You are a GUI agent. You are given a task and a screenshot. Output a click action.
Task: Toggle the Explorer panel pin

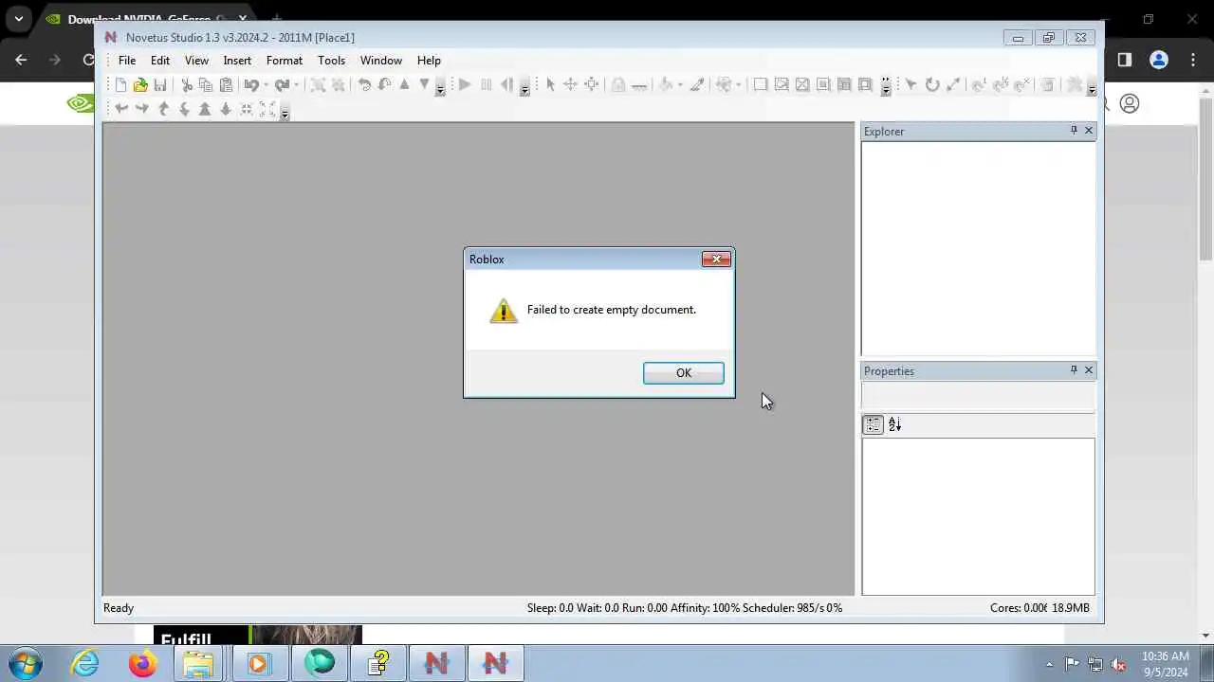pos(1074,131)
